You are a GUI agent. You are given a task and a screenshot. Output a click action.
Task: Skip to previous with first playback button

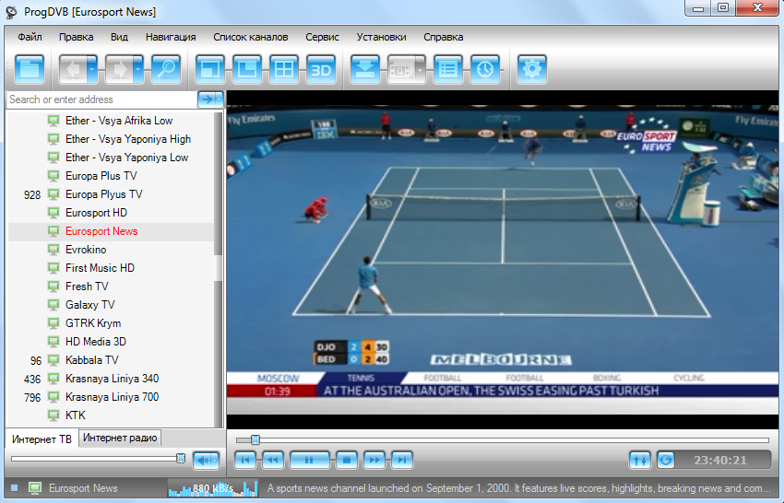(x=245, y=460)
